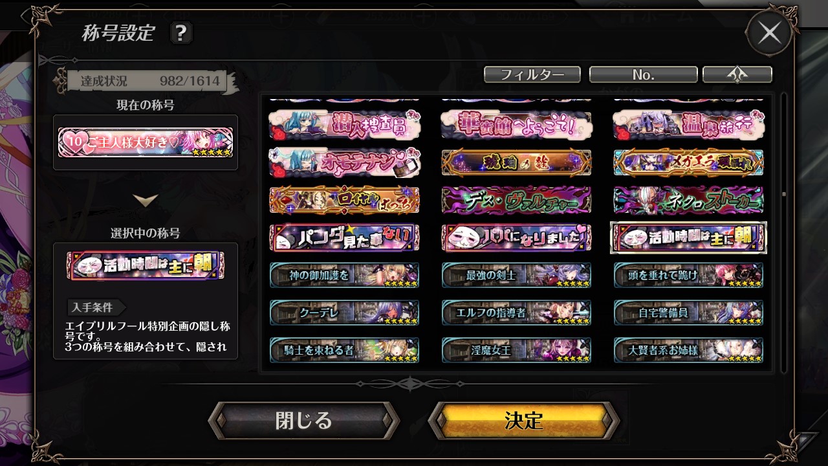
Task: Pick the 最強の剣士 title
Action: click(516, 275)
